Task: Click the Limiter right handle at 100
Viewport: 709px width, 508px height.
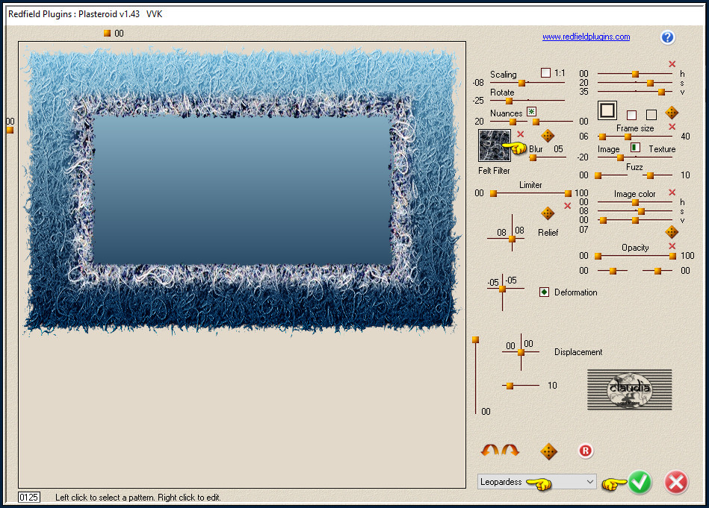Action: pos(568,193)
